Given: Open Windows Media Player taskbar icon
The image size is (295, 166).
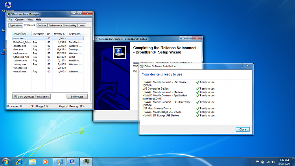Looking at the screenshot, I should 45,162.
